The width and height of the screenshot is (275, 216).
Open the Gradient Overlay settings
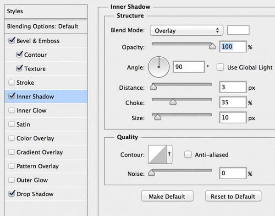tap(39, 152)
